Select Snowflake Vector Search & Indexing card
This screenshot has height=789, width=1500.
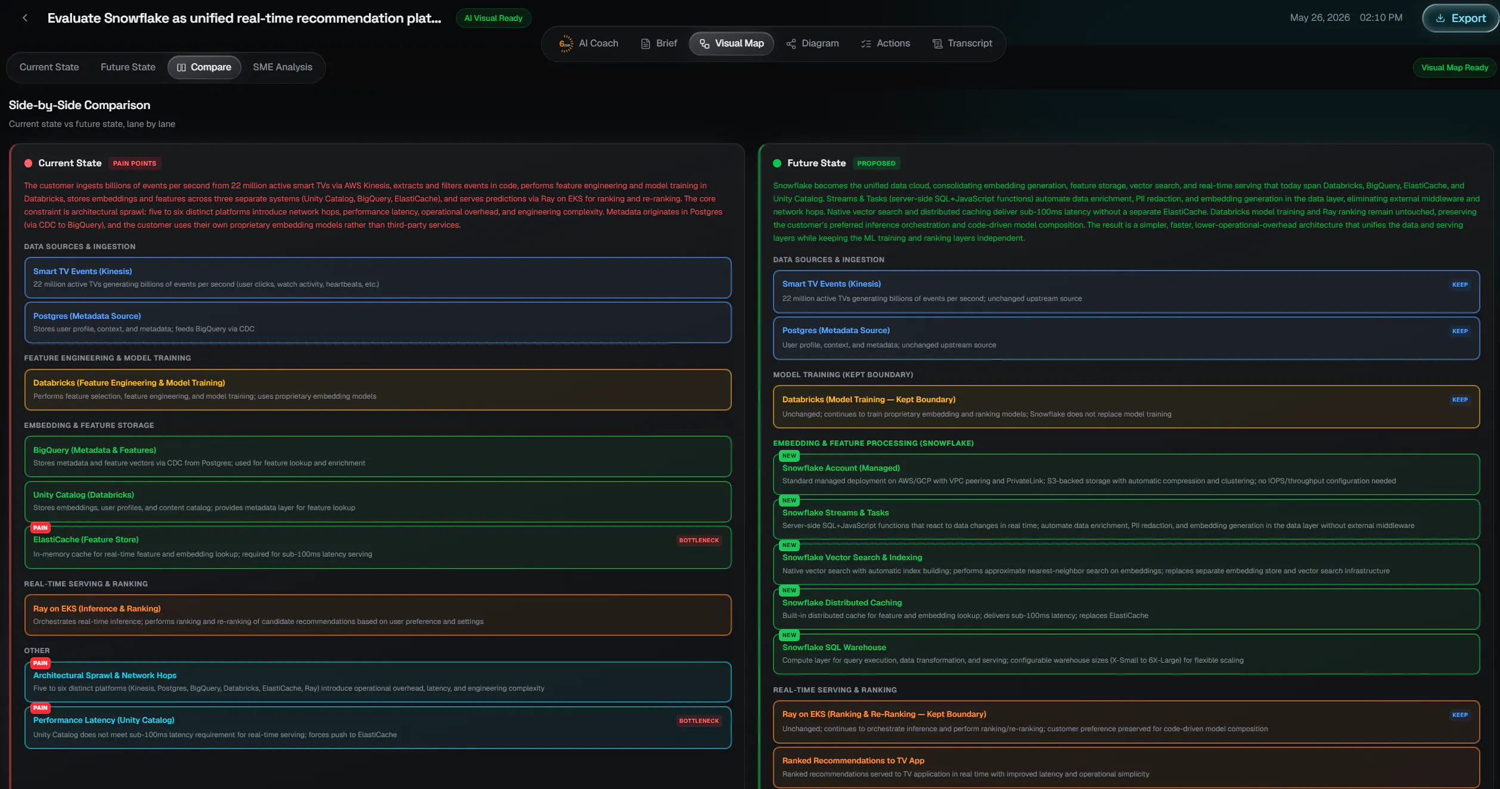[x=1126, y=564]
